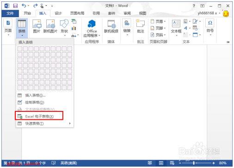Image resolution: width=234 pixels, height=168 pixels.
Task: Toggle the print layout view button
Action: pos(161,163)
